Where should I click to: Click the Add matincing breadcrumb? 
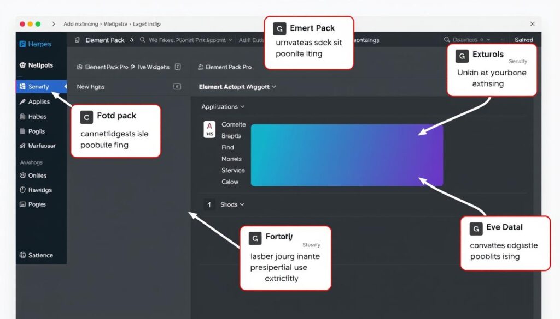[x=81, y=24]
